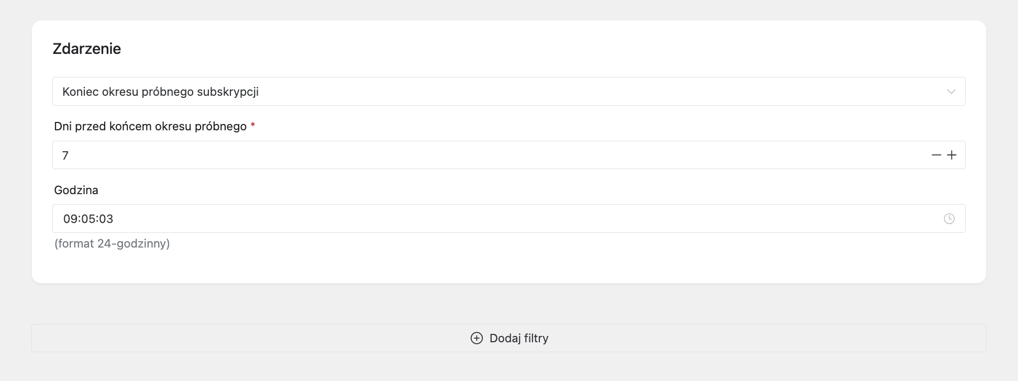Select the minutes segment '05'
Image resolution: width=1018 pixels, height=381 pixels.
88,219
